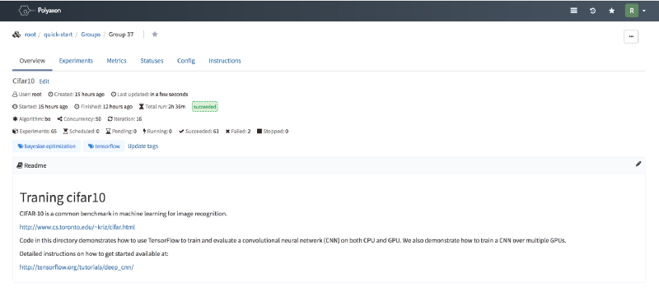Switch to the Config tab
Image resolution: width=659 pixels, height=301 pixels.
pyautogui.click(x=186, y=61)
